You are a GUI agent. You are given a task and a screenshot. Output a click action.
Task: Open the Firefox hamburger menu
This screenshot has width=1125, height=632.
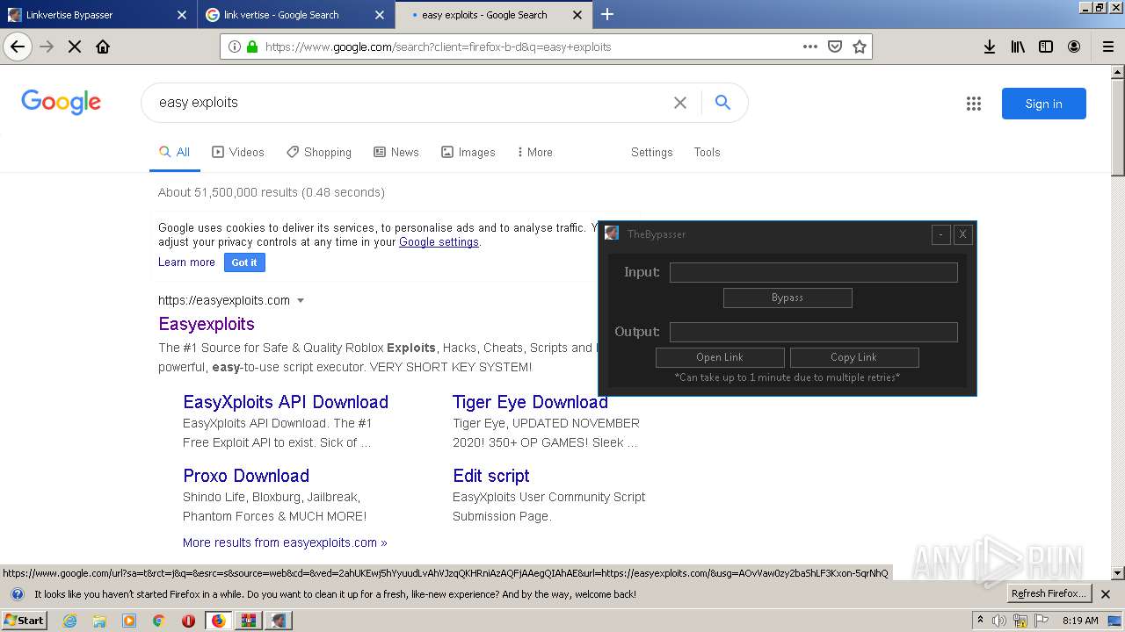click(x=1107, y=47)
